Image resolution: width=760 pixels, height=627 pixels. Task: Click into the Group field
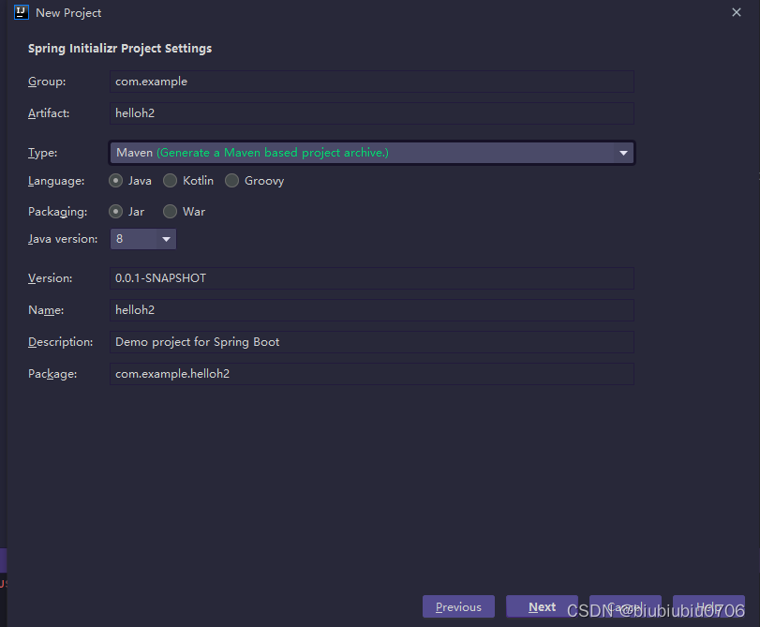pos(372,82)
